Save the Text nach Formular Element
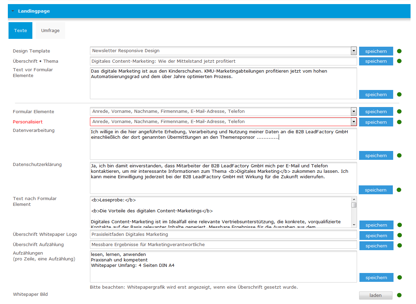Screen dimensions: 416x304 (376, 225)
